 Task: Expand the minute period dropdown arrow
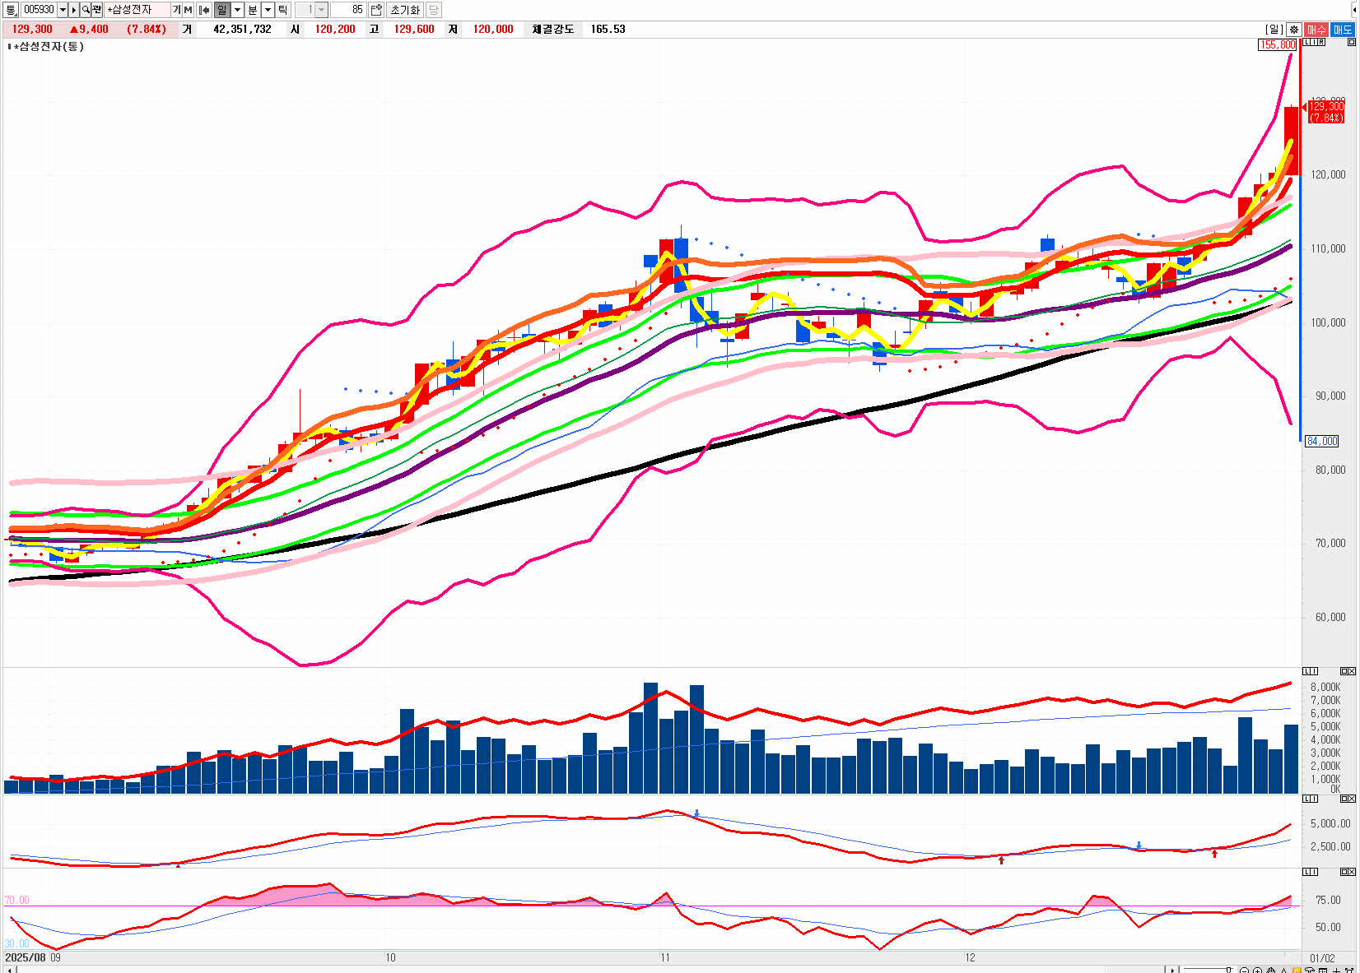point(268,10)
